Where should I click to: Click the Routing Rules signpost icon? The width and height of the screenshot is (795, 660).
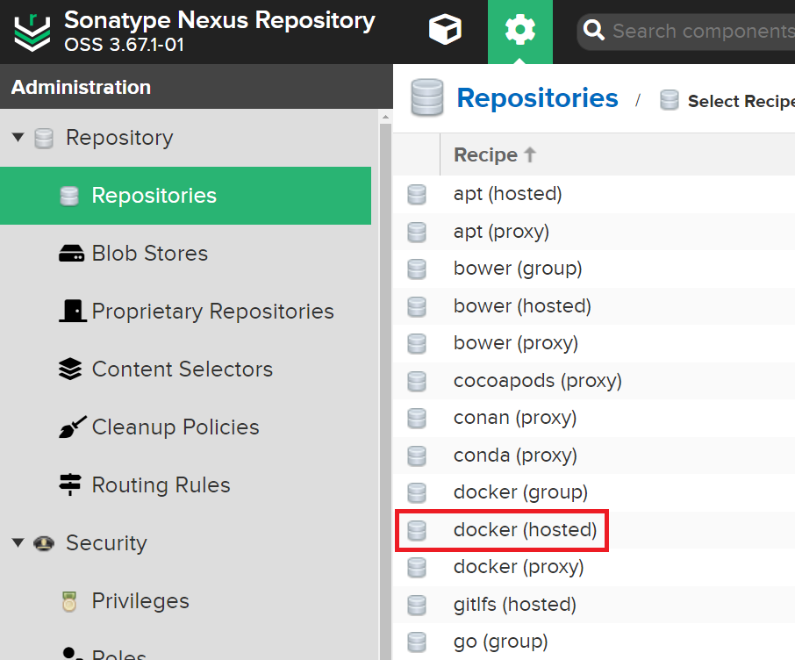point(70,484)
